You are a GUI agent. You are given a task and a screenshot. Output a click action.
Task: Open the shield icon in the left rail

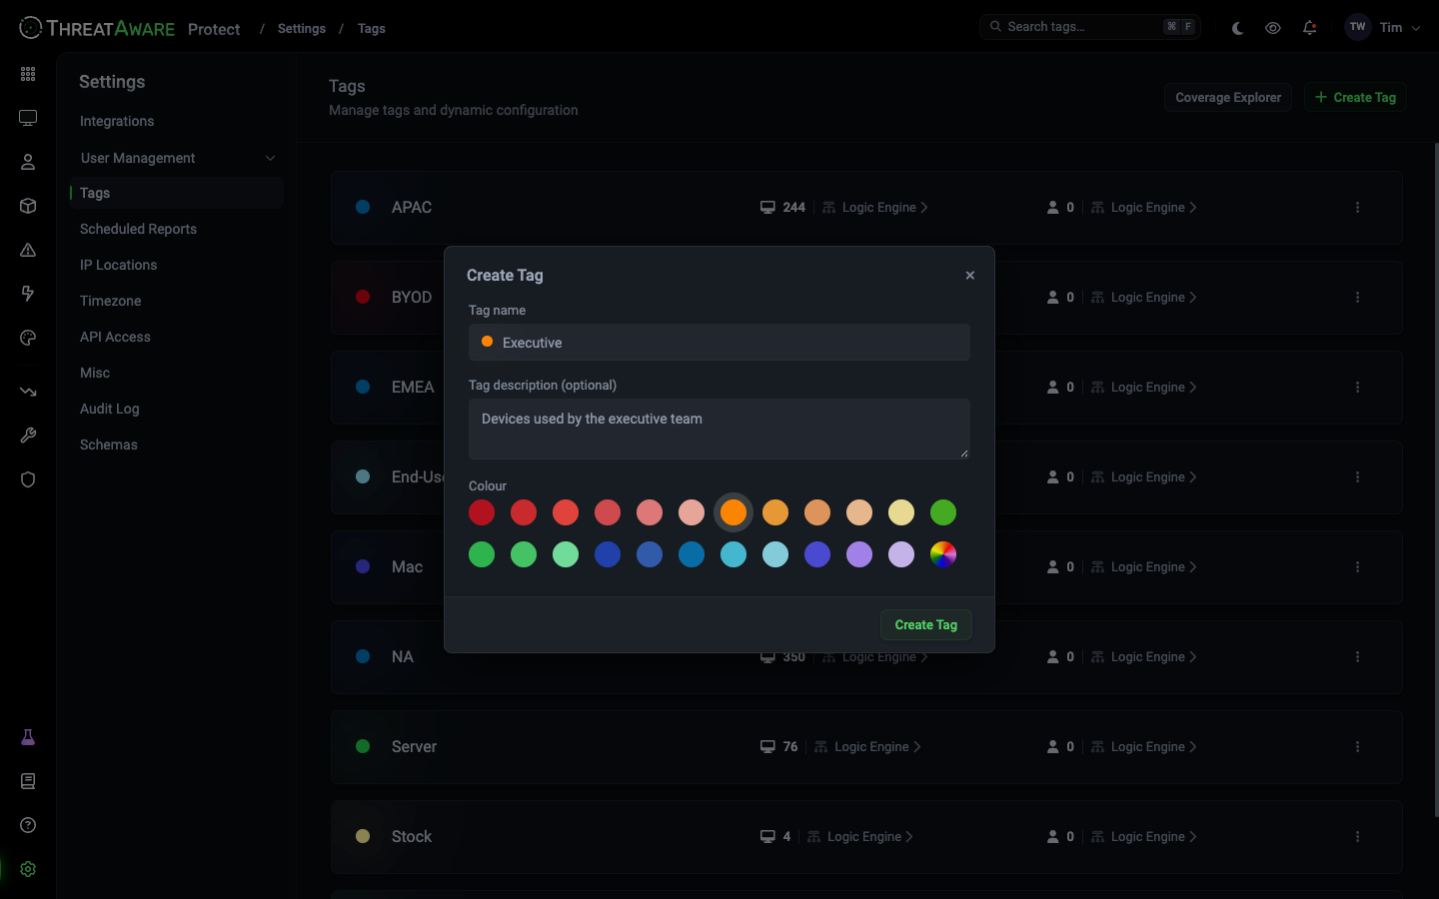click(28, 479)
